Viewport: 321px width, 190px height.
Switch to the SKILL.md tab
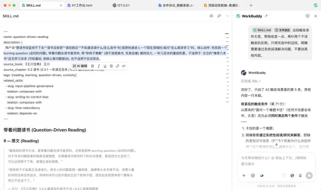pos(42,5)
